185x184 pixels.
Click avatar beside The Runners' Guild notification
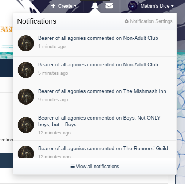coord(26,152)
